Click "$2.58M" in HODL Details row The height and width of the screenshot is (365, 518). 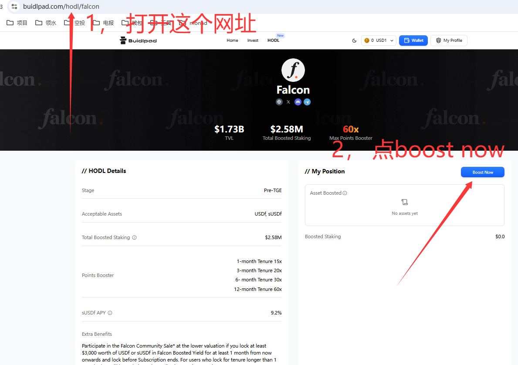coord(273,237)
